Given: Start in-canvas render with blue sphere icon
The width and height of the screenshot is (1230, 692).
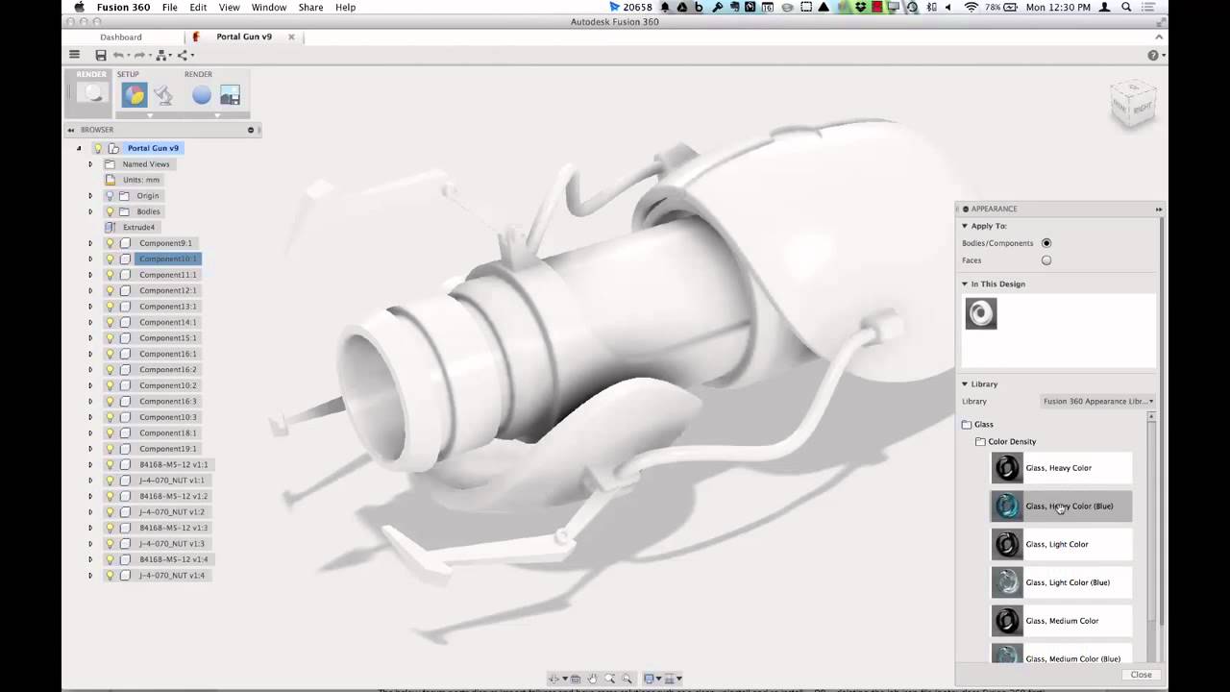Looking at the screenshot, I should [x=201, y=95].
